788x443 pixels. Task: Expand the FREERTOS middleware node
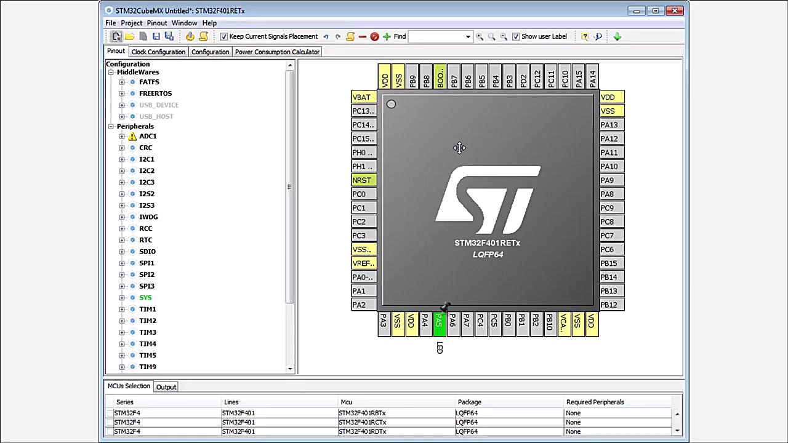pyautogui.click(x=122, y=93)
